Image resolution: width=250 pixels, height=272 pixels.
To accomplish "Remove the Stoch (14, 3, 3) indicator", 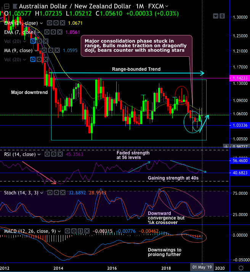I will coord(63,192).
